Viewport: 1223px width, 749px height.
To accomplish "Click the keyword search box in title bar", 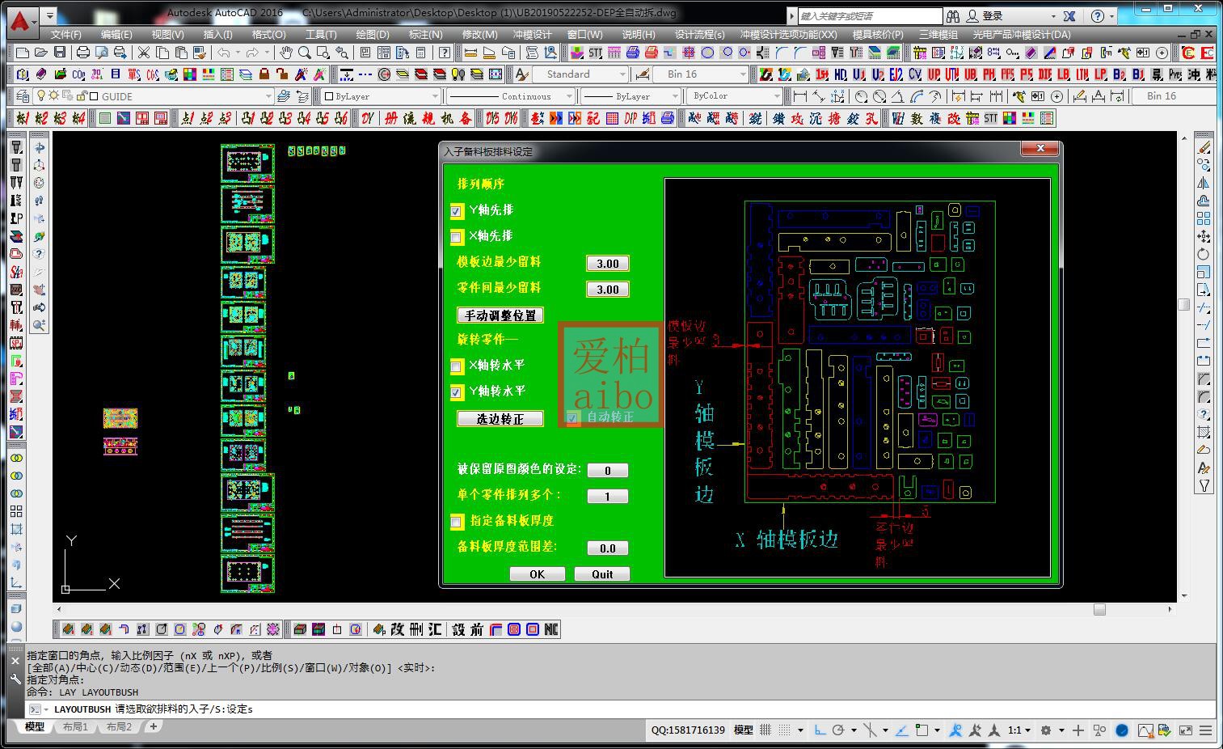I will pos(870,16).
